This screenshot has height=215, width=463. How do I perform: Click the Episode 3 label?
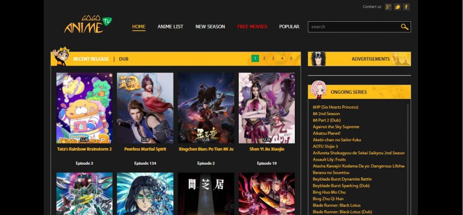[85, 163]
